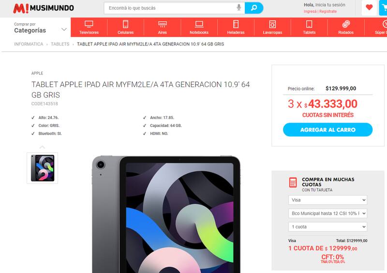The image size is (387, 273).
Task: Click the Musimundo logo
Action: tap(44, 8)
